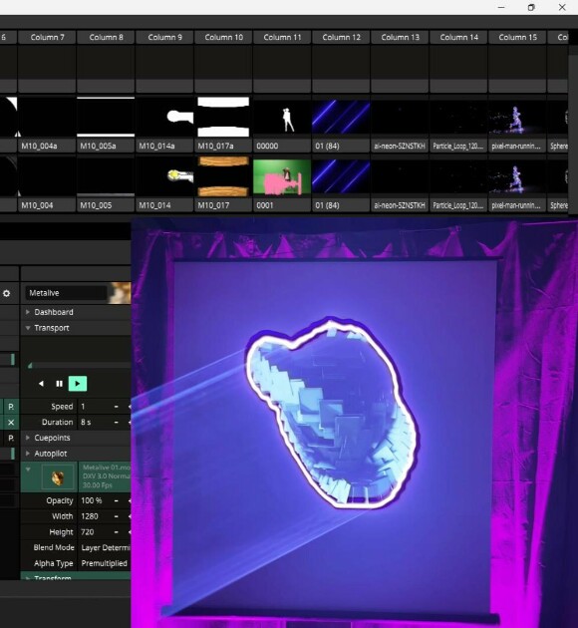Decrease Width with the minus button
578x628 pixels.
point(116,516)
